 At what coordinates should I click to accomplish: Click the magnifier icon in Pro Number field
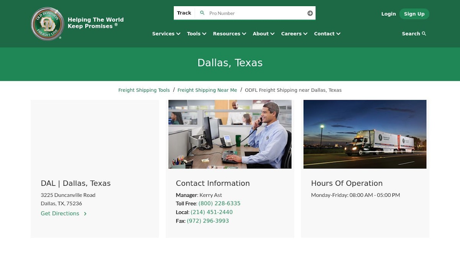click(x=202, y=13)
